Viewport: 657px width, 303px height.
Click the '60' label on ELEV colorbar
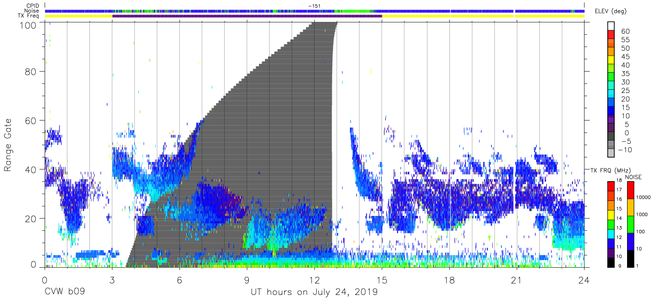tap(625, 32)
